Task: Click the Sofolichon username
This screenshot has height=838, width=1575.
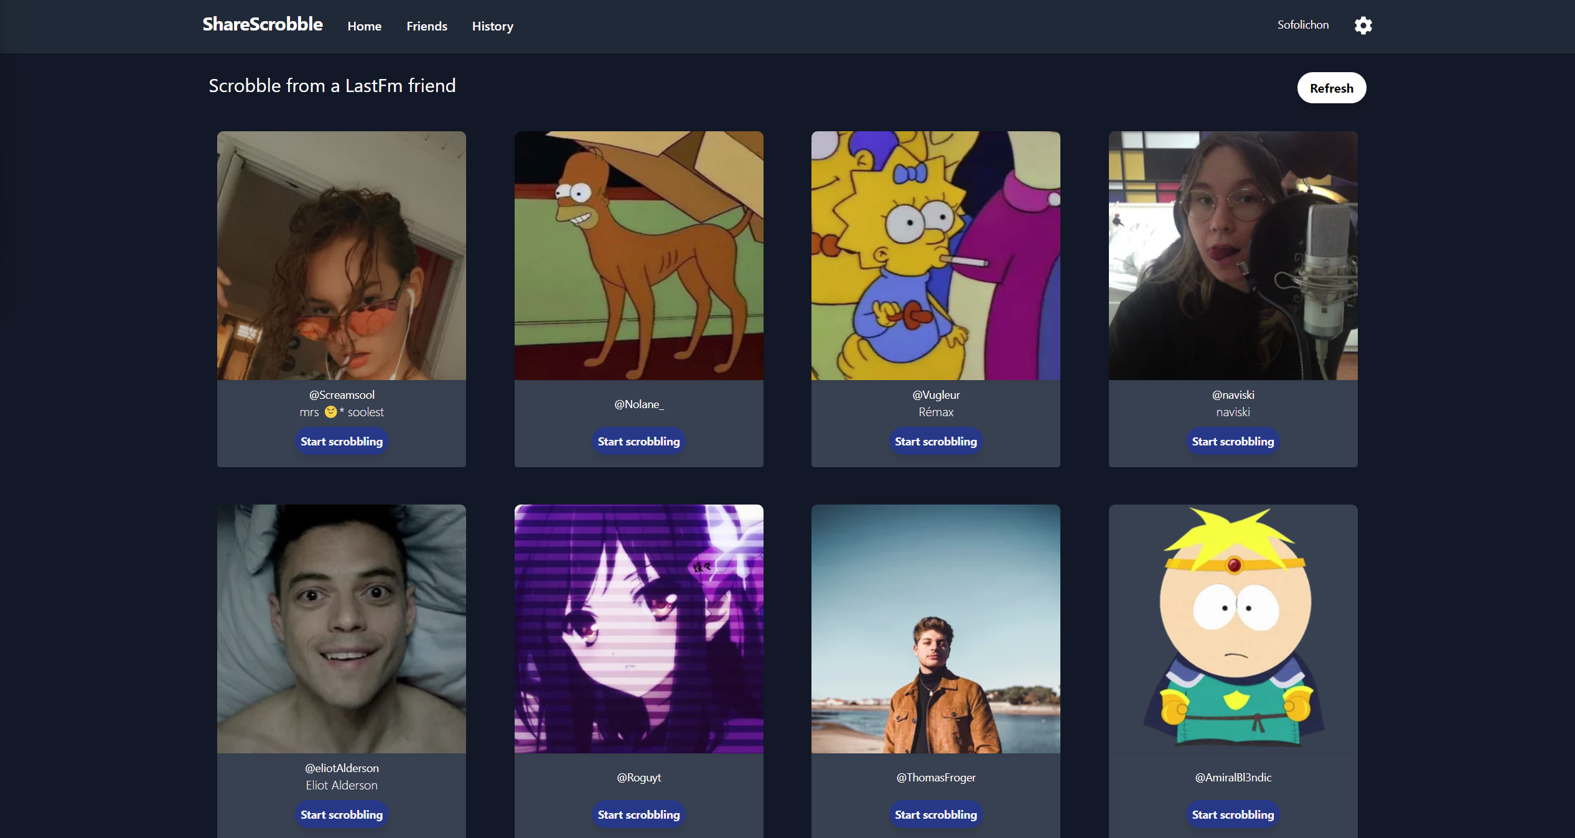Action: 1303,25
